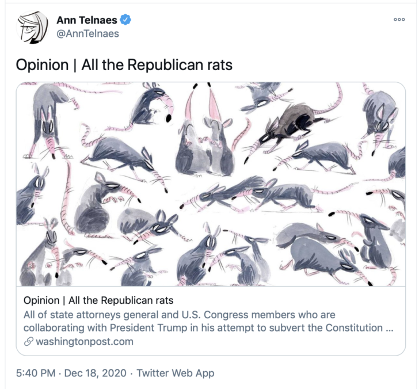This screenshot has width=419, height=389.
Task: Click the word 'Opinion' in the tweet text
Action: click(x=42, y=65)
